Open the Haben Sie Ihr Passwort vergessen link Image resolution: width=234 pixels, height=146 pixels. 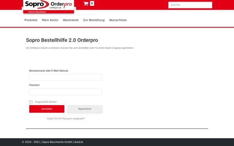[66, 119]
